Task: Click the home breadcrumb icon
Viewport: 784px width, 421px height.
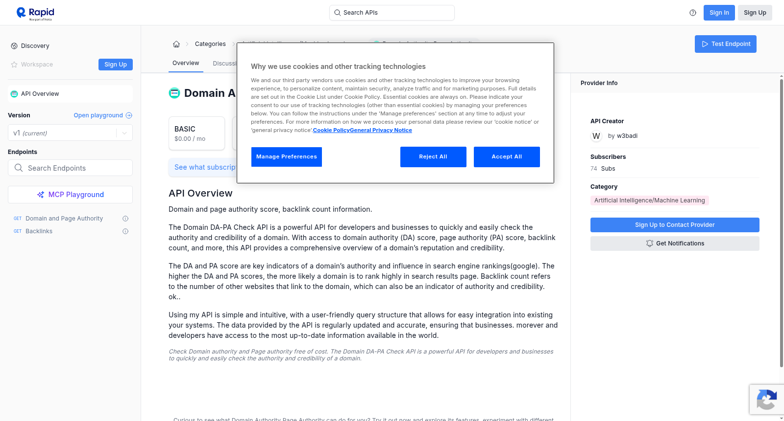Action: coord(176,44)
